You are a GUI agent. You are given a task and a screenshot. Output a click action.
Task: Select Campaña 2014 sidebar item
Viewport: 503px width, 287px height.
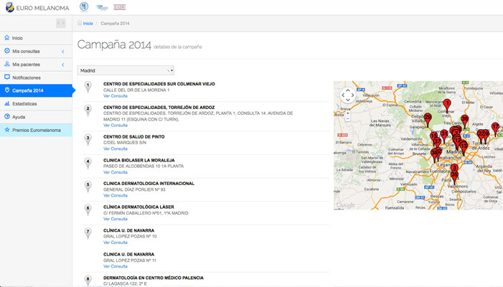[36, 90]
